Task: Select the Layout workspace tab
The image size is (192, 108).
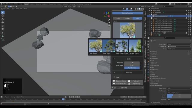Action: [26, 4]
